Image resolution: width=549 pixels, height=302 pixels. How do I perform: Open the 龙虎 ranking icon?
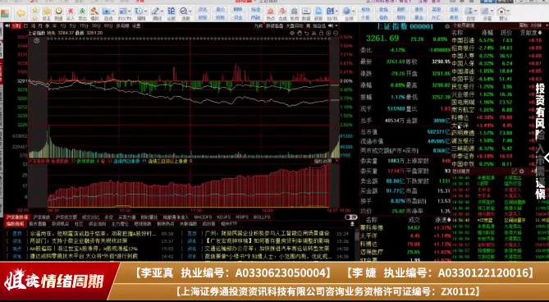point(282,13)
